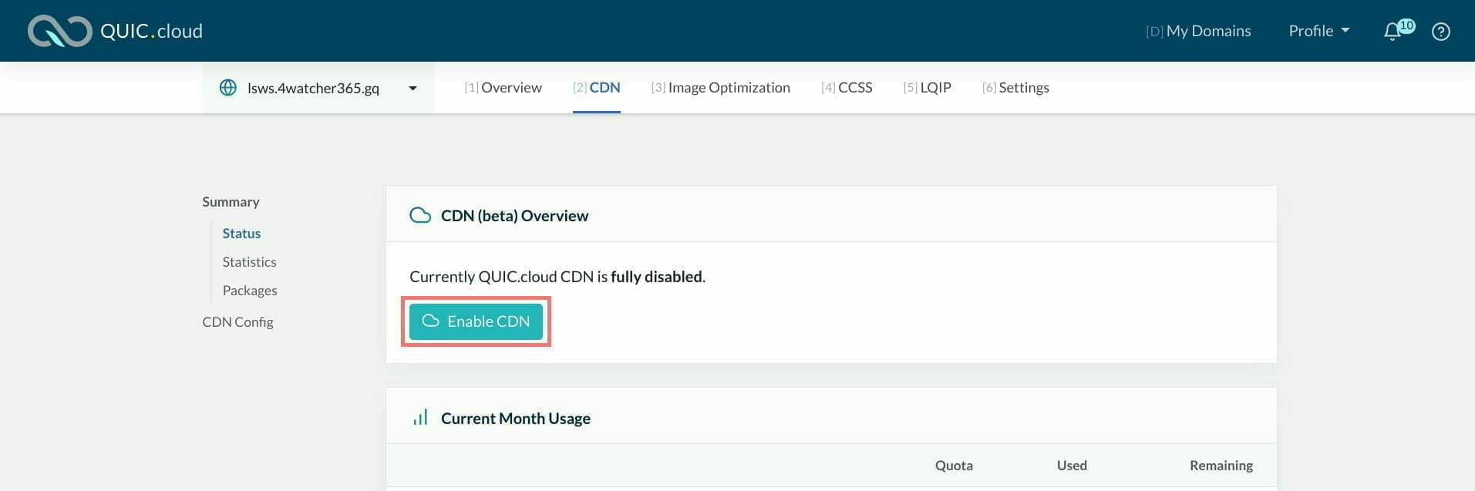Viewport: 1475px width, 491px height.
Task: Switch to the Overview tab
Action: coord(503,87)
